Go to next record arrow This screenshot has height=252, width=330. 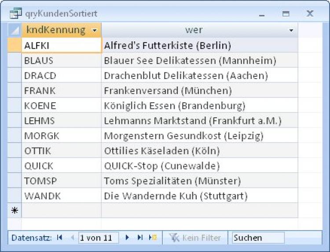(127, 238)
